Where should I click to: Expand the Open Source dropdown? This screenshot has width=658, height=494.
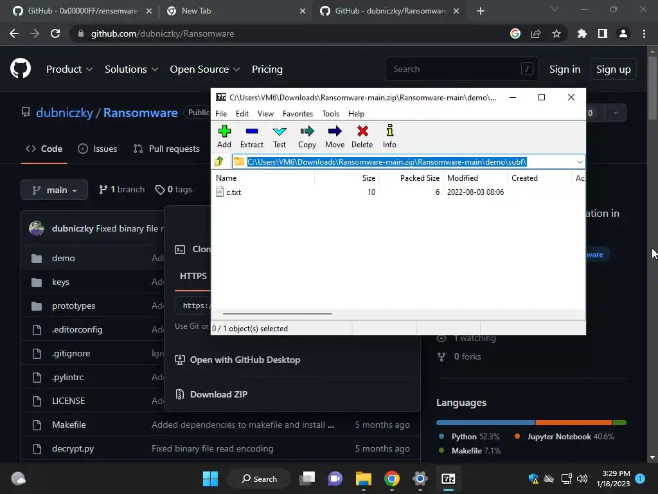204,69
